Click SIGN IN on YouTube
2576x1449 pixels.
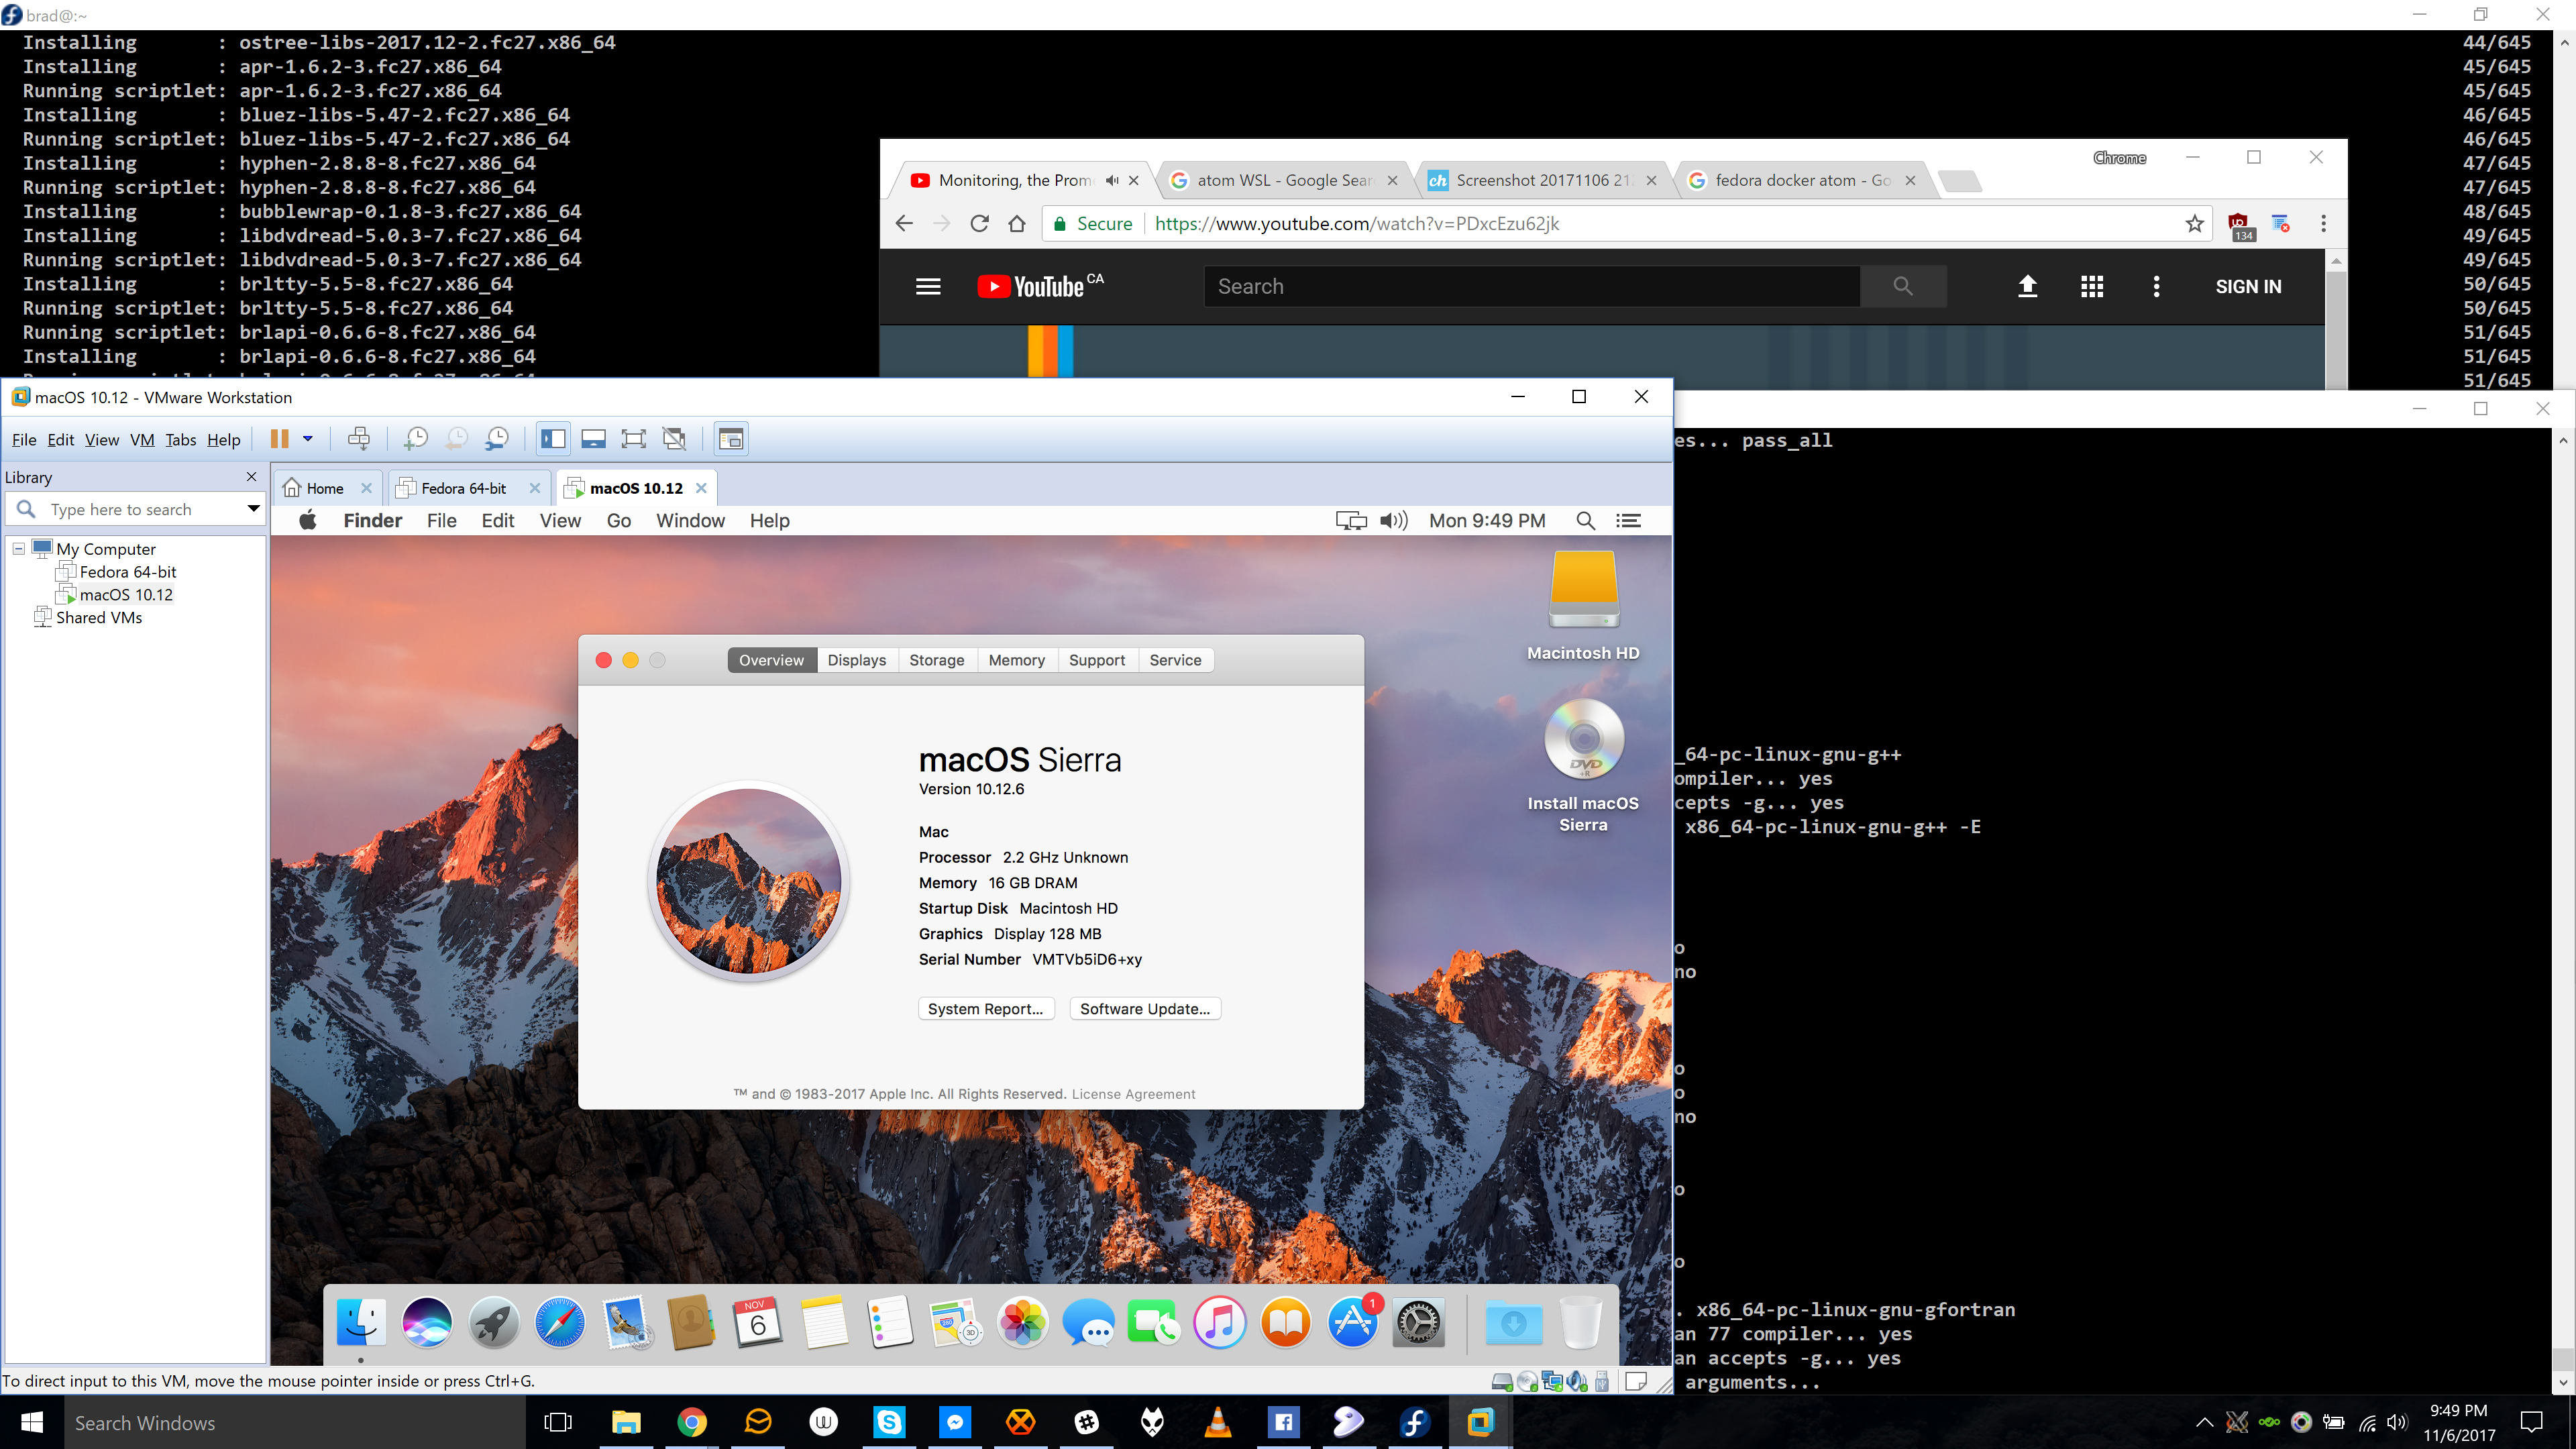[2248, 287]
